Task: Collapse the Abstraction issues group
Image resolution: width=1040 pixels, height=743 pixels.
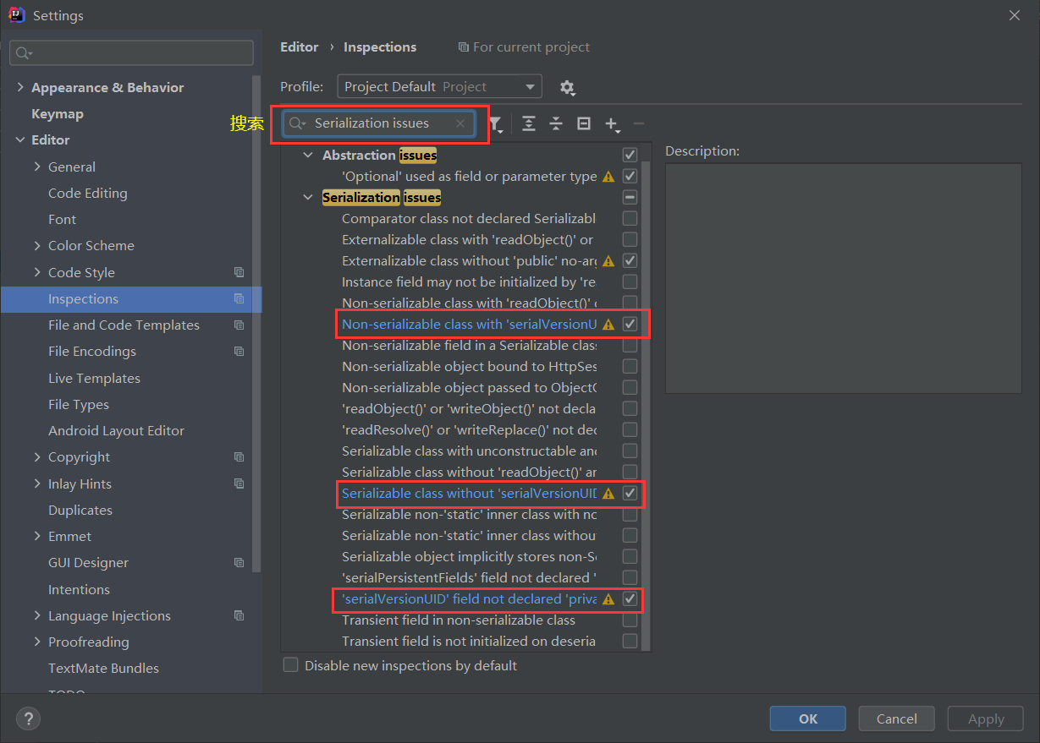Action: 308,155
